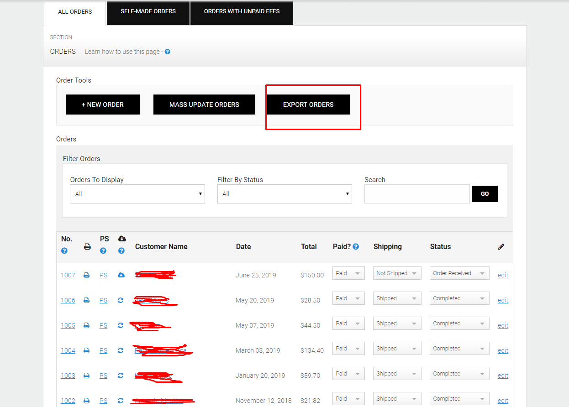Expand the Filter By Status dropdown

[284, 194]
